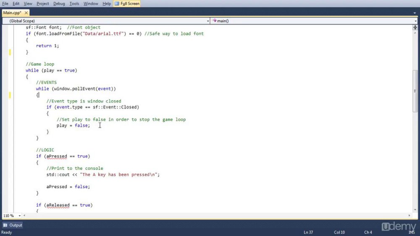Expand the Global Scope dropdown

(208, 21)
